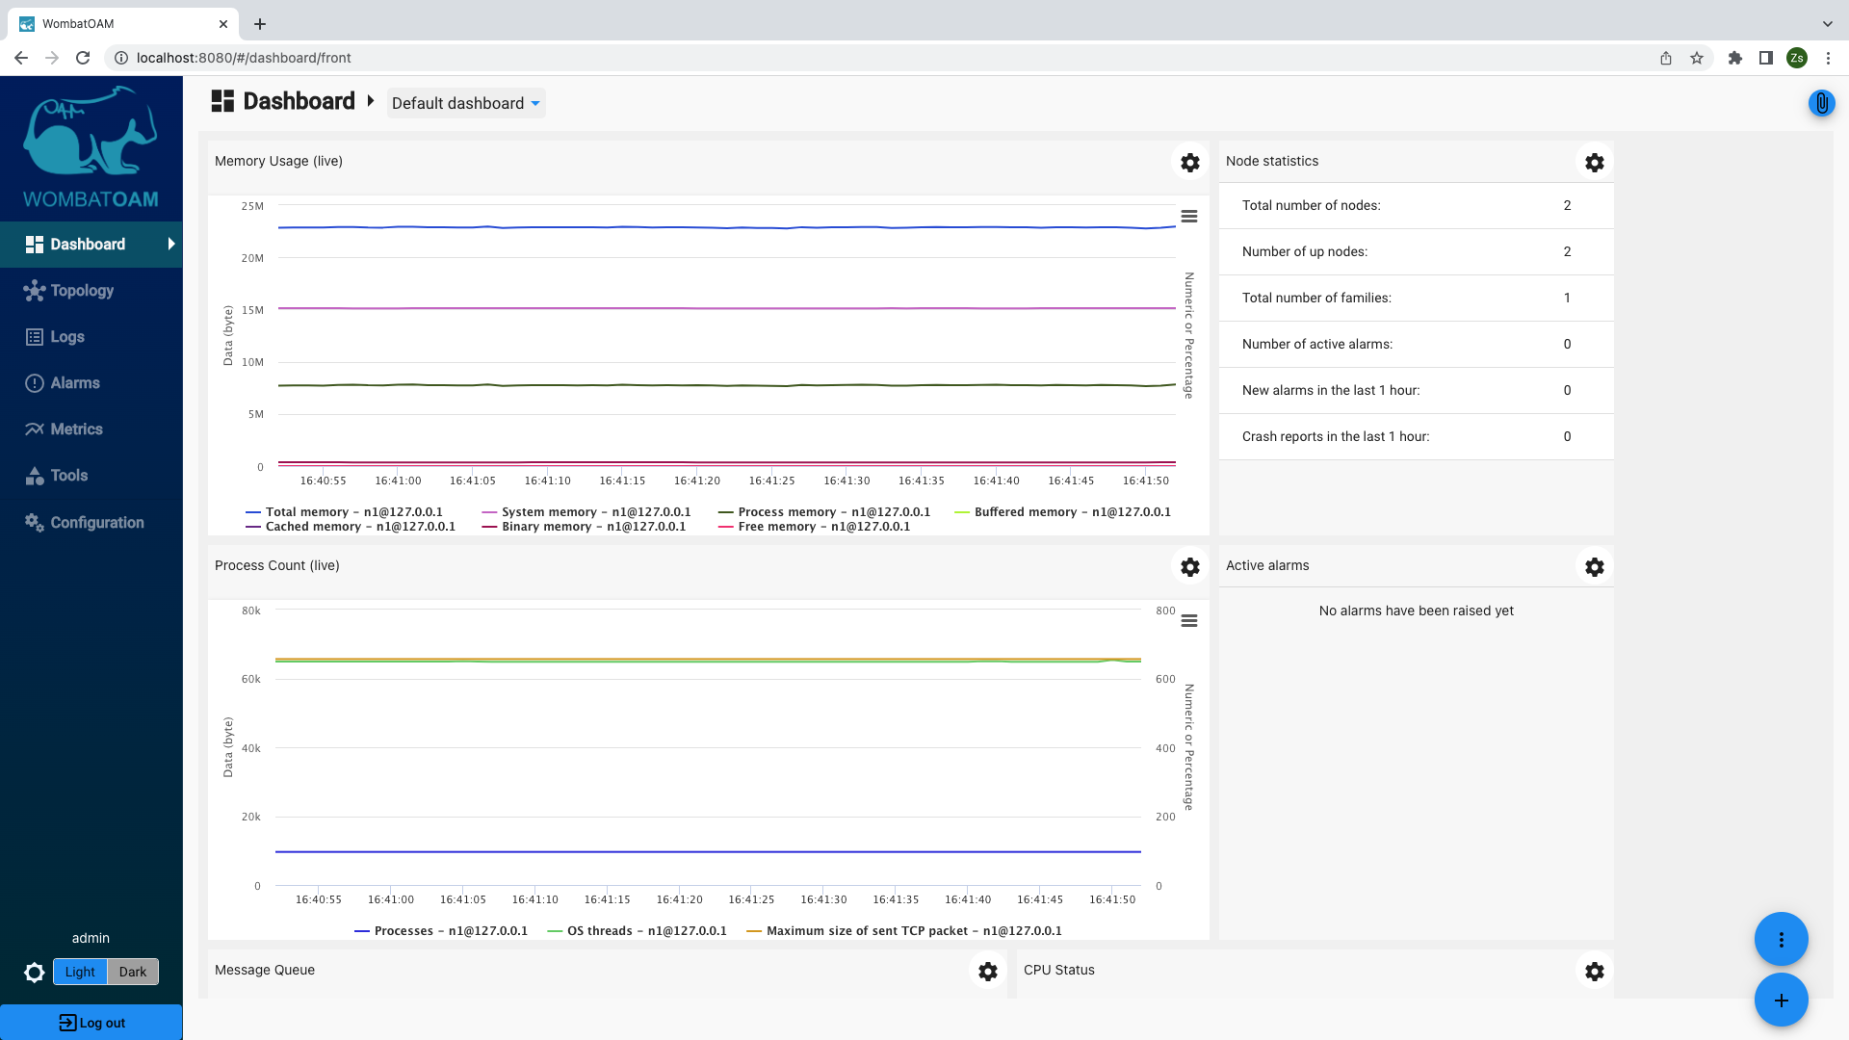Click Crash reports in the last 1 hour
Image resolution: width=1849 pixels, height=1040 pixels.
[x=1416, y=437]
